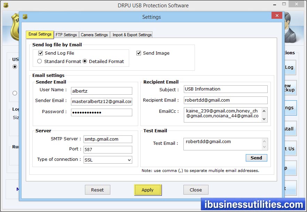Screen dimensions: 307x212
Task: Click up arrow in Test Email scrollbar
Action: tap(264, 141)
